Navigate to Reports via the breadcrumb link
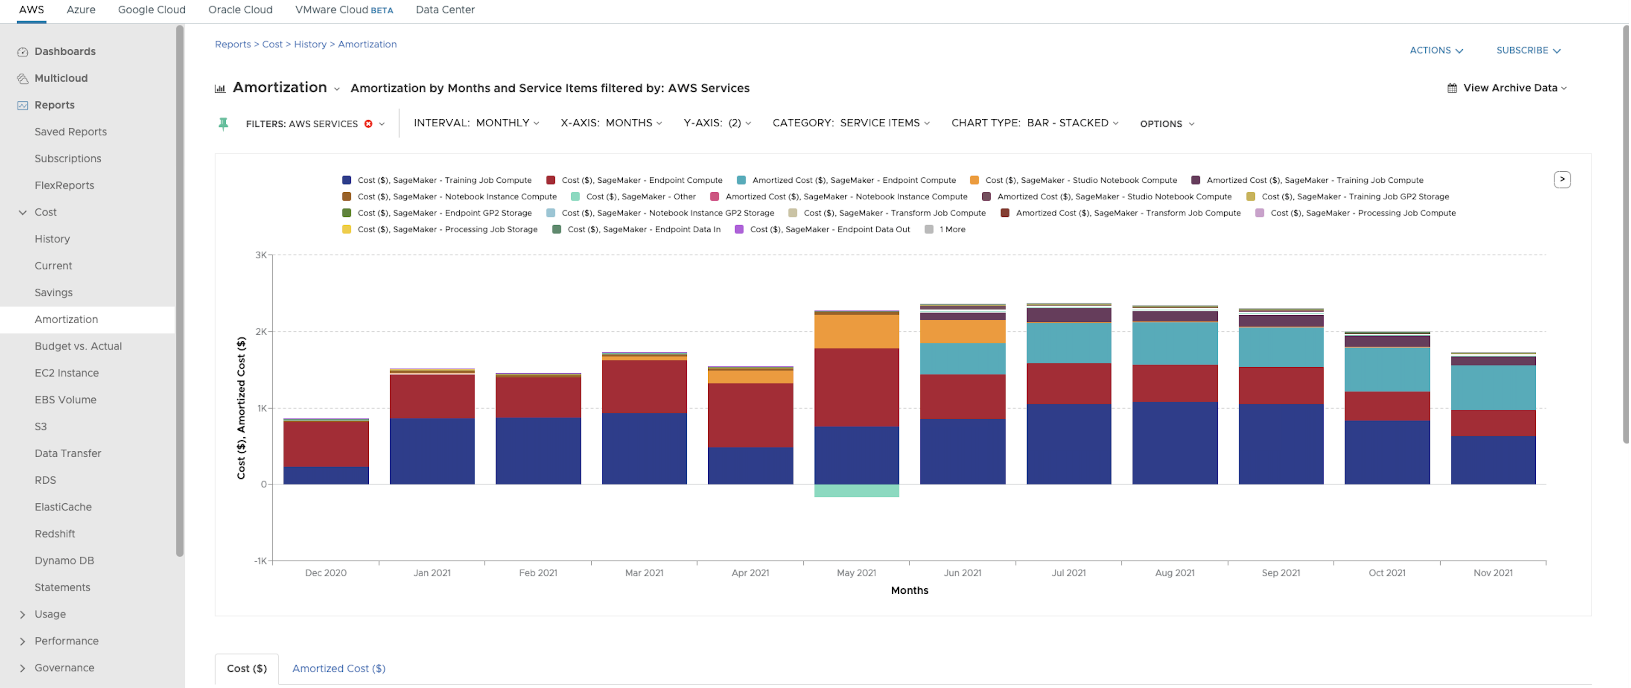Viewport: 1631px width, 688px height. pos(233,44)
